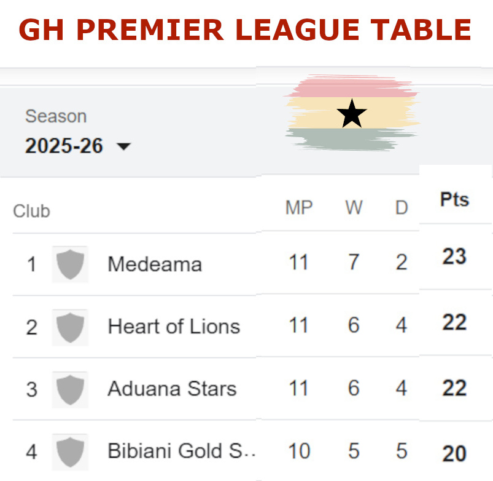Viewport: 493px width, 481px height.
Task: Click Medeama's club crest icon
Action: coord(70,264)
